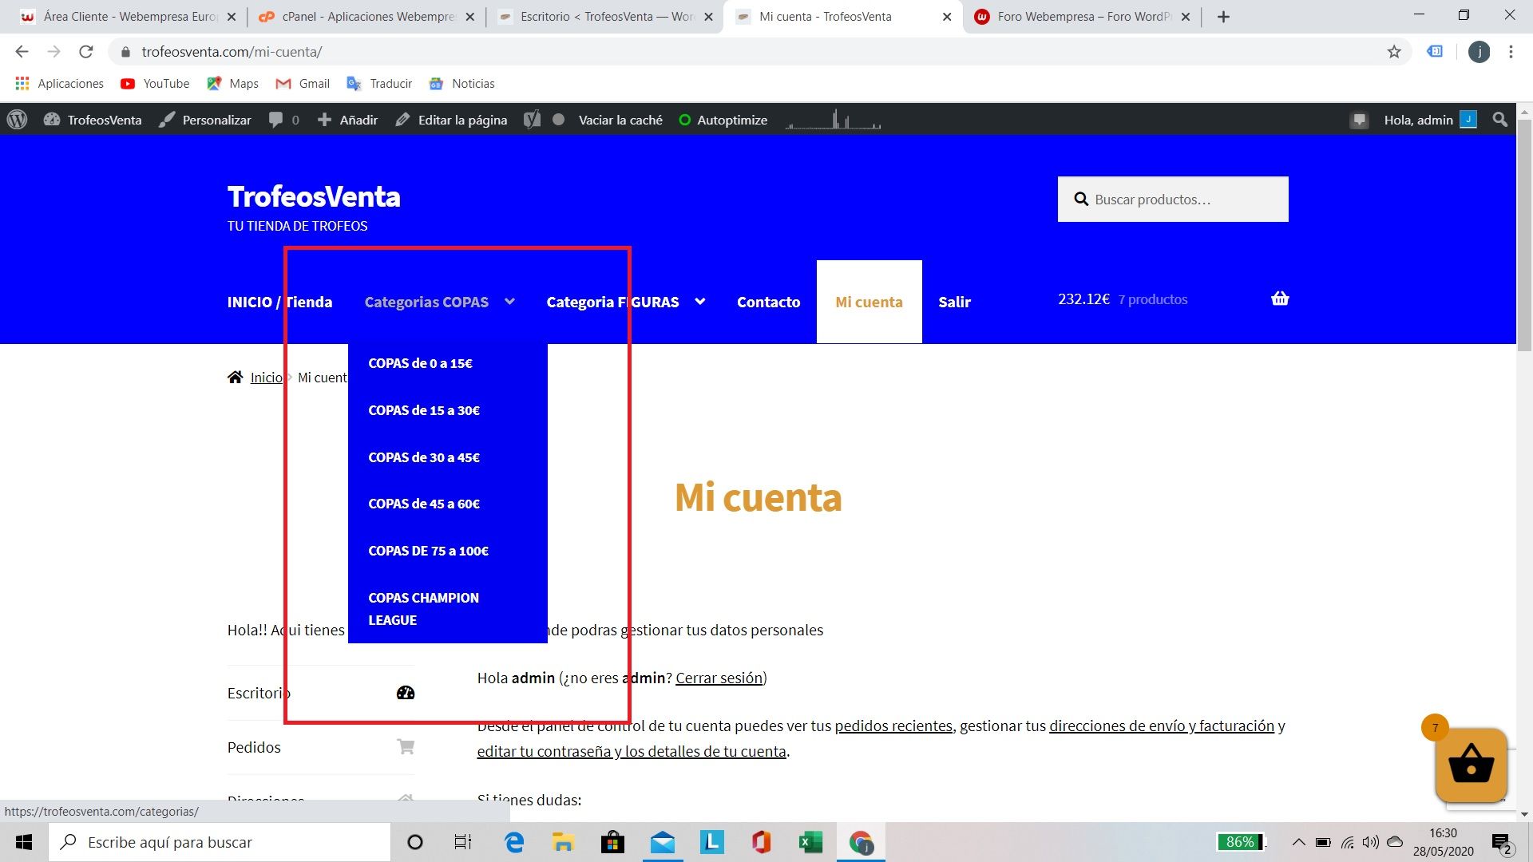Open the Chrome profile avatar
This screenshot has height=862, width=1533.
coord(1479,52)
